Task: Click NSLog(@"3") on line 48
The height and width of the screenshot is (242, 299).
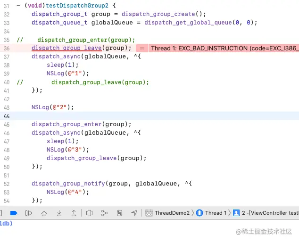Action: 68,150
